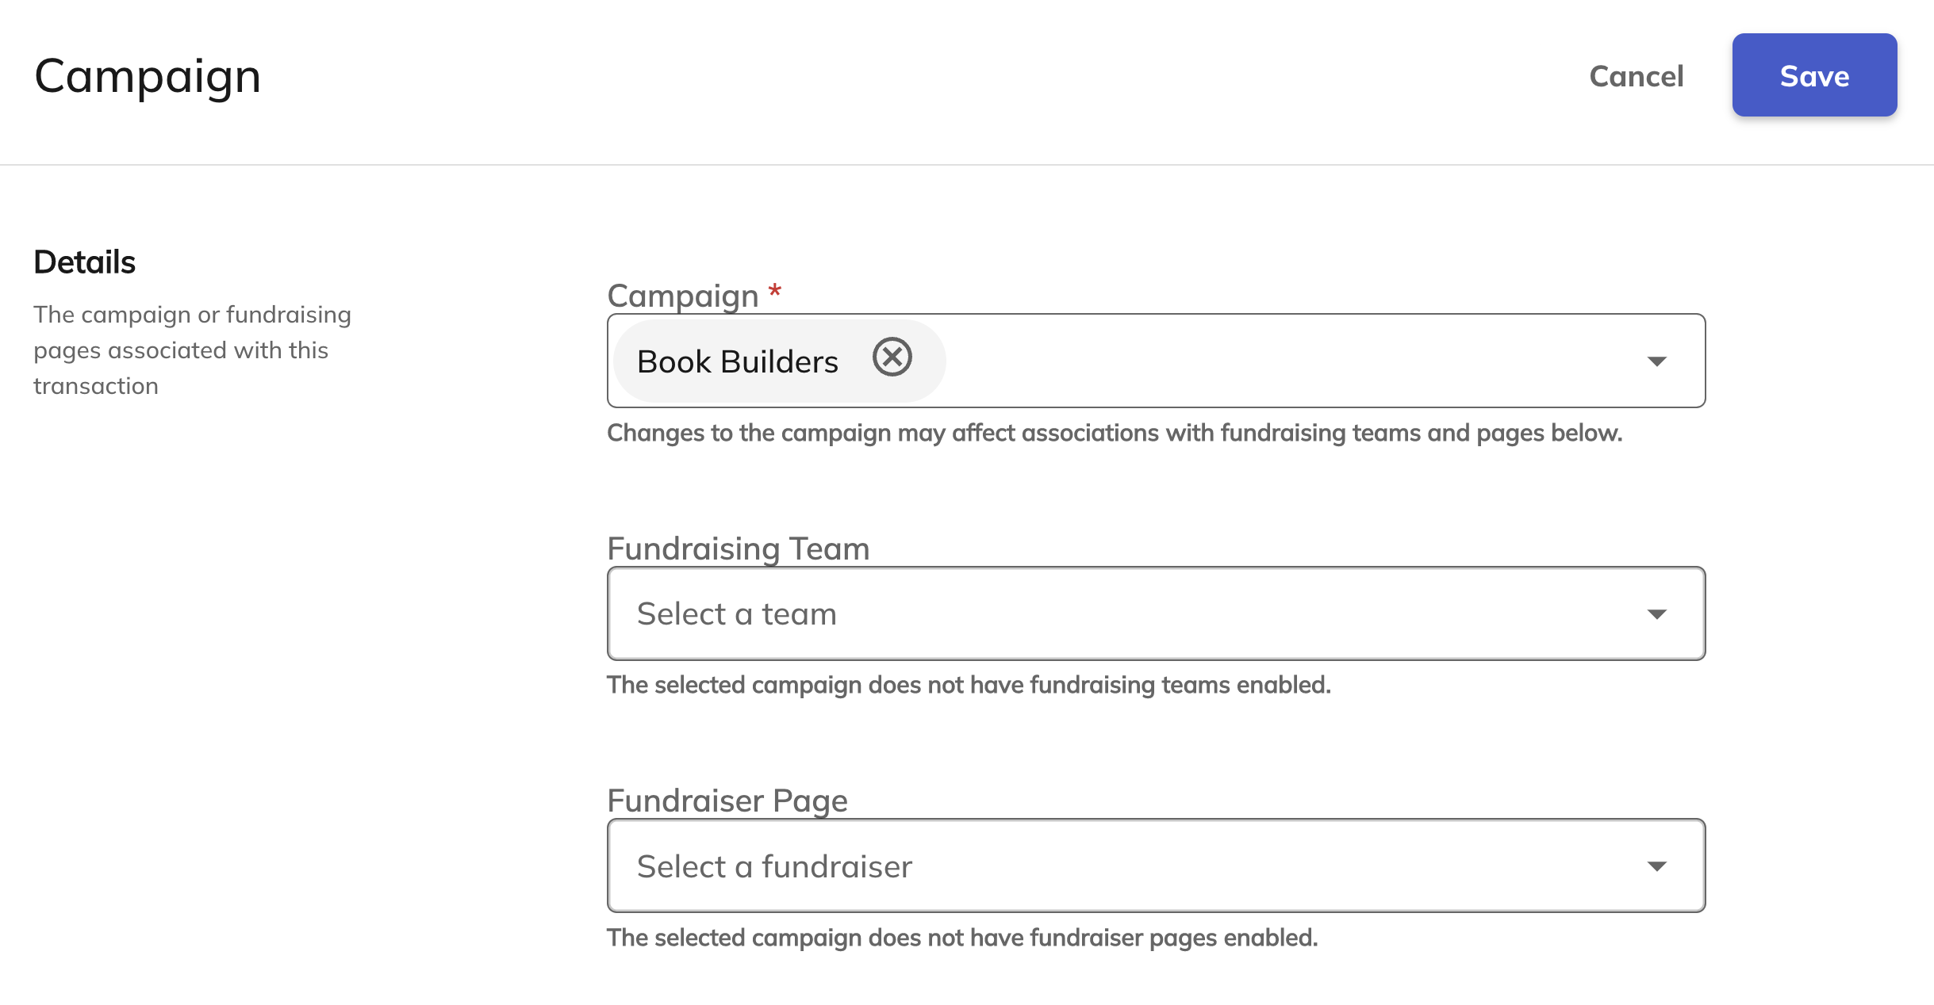Click the red required asterisk
Screen dimensions: 1934x1005
(x=775, y=292)
